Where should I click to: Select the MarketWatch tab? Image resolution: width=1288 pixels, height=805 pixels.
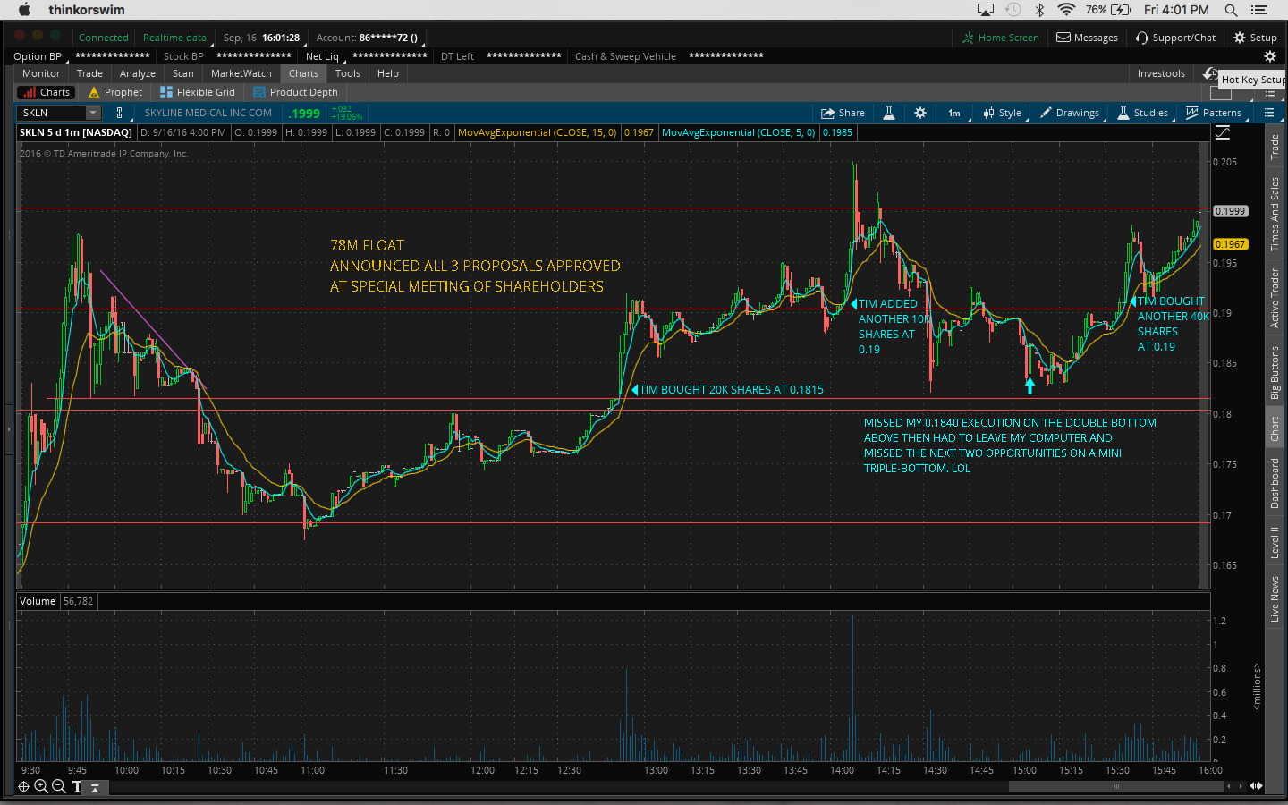[x=241, y=73]
